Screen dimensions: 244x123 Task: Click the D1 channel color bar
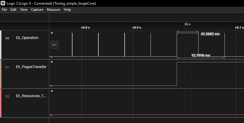[1, 74]
